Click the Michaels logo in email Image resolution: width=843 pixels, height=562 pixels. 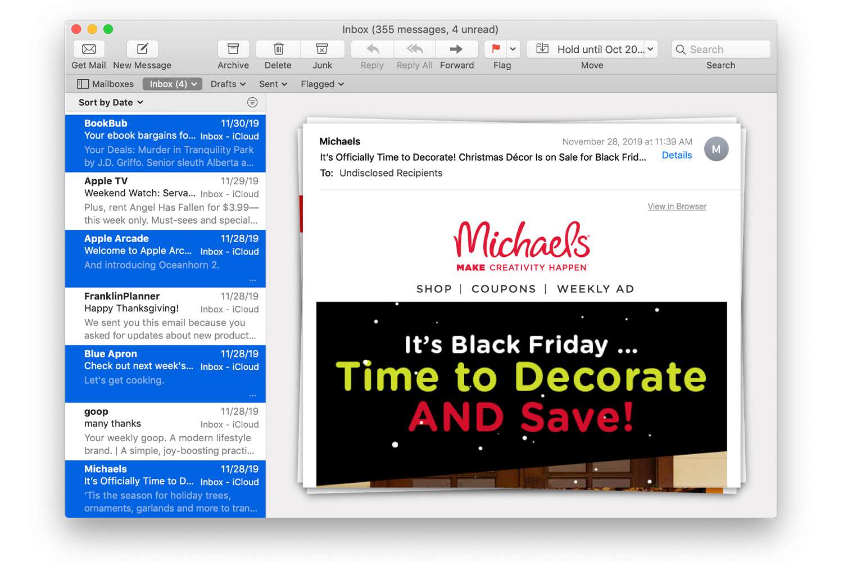pos(522,246)
